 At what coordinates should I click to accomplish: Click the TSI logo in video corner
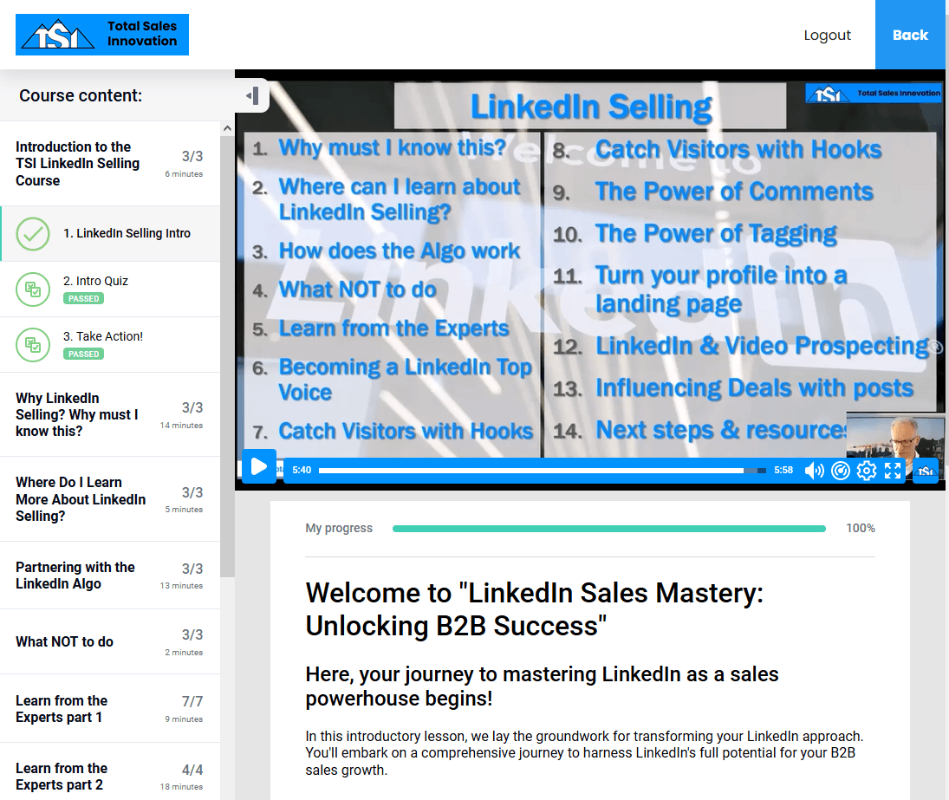click(874, 94)
